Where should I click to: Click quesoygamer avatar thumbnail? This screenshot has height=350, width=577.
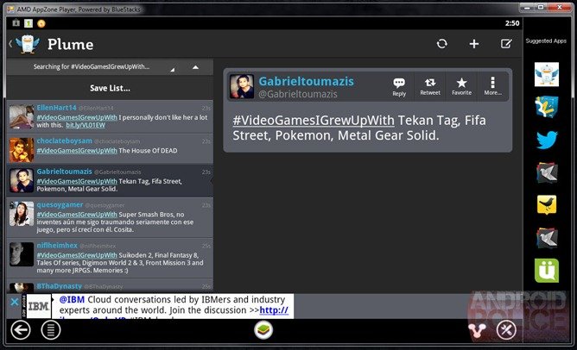[22, 214]
